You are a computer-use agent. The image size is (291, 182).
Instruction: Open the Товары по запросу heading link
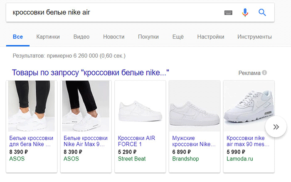(91, 73)
